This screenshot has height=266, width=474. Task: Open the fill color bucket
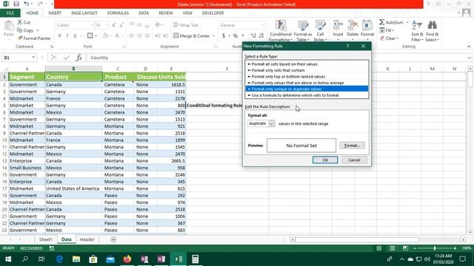(105, 35)
